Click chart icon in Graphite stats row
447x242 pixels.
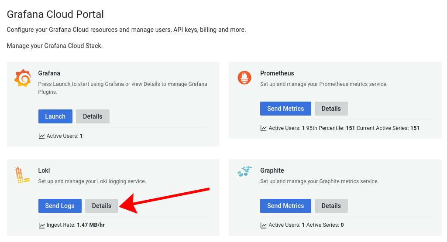[264, 225]
